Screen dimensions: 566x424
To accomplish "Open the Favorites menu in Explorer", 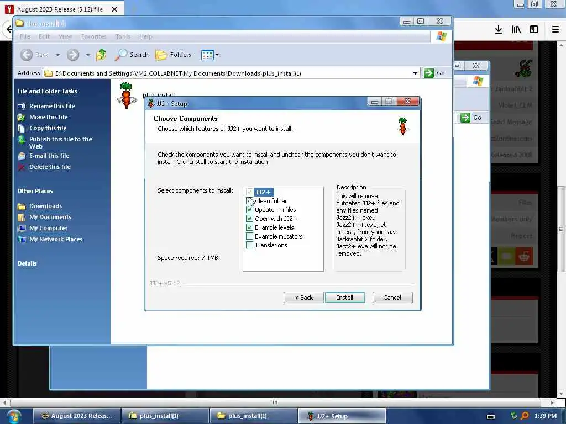I will (x=94, y=36).
